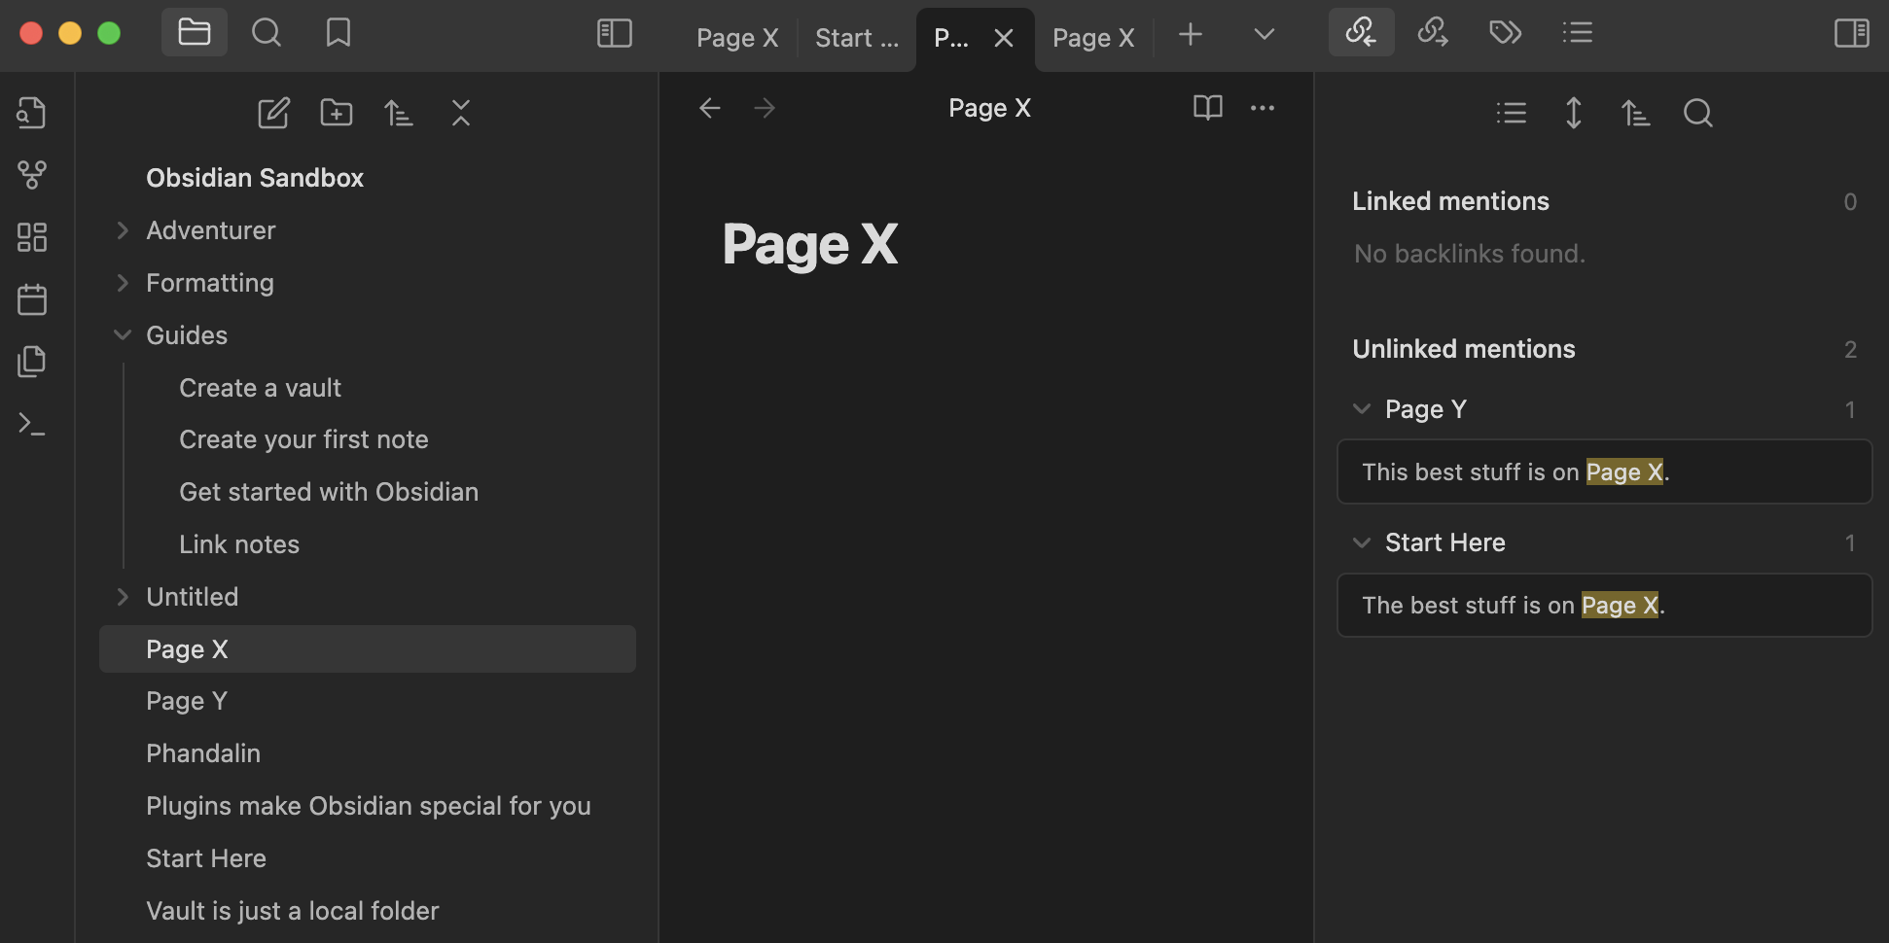Open the outline tab in right sidebar
This screenshot has width=1889, height=943.
(1577, 33)
